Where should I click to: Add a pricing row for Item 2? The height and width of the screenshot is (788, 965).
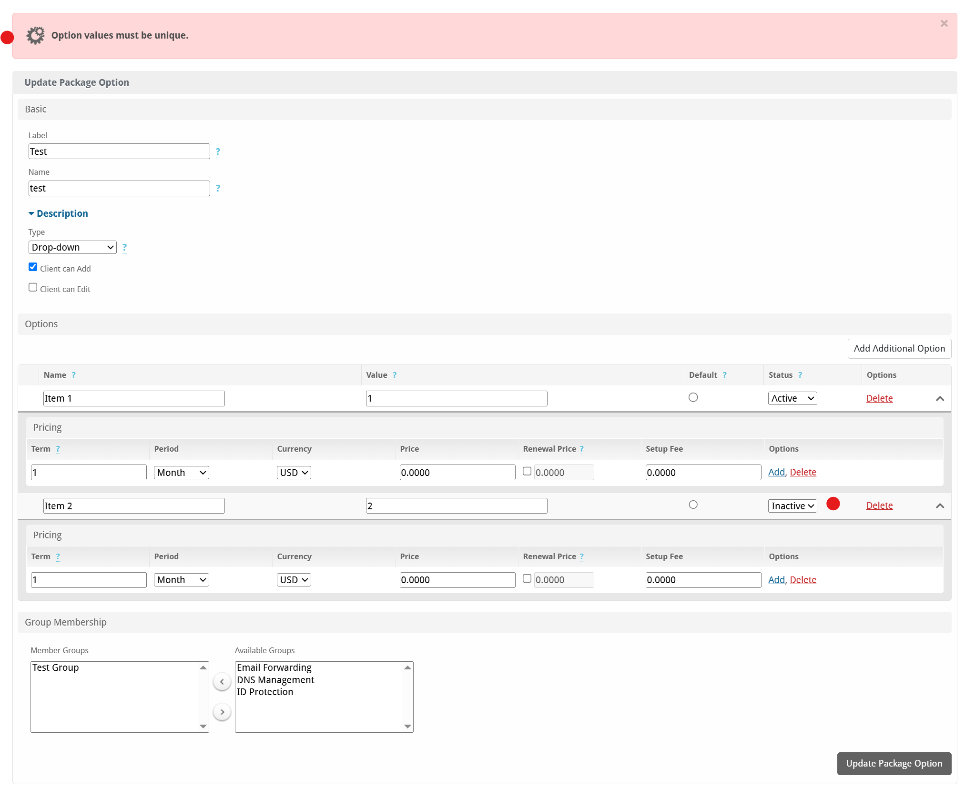[x=776, y=580]
